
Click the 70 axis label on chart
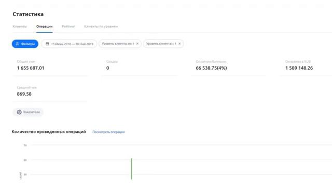(25, 145)
